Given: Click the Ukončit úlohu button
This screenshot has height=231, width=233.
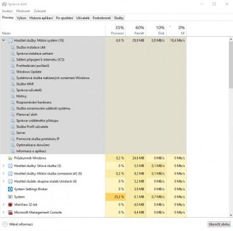Looking at the screenshot, I should coord(219,225).
